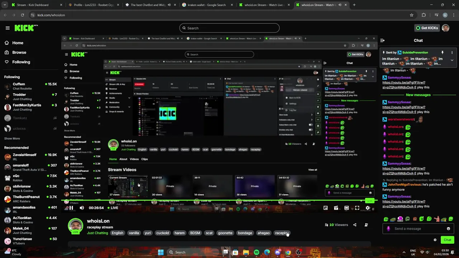Viewport: 459px width, 258px height.
Task: Open the ENG UK language switcher
Action: pyautogui.click(x=413, y=252)
